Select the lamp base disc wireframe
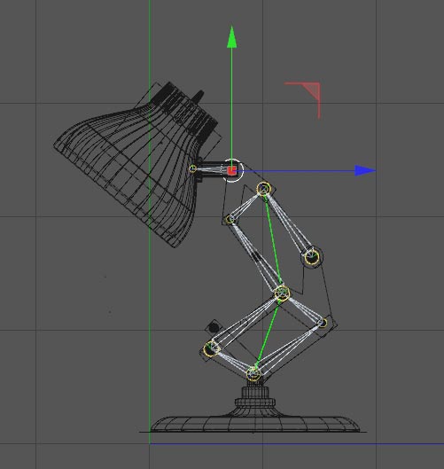Screen dimensions: 444x469 254,423
